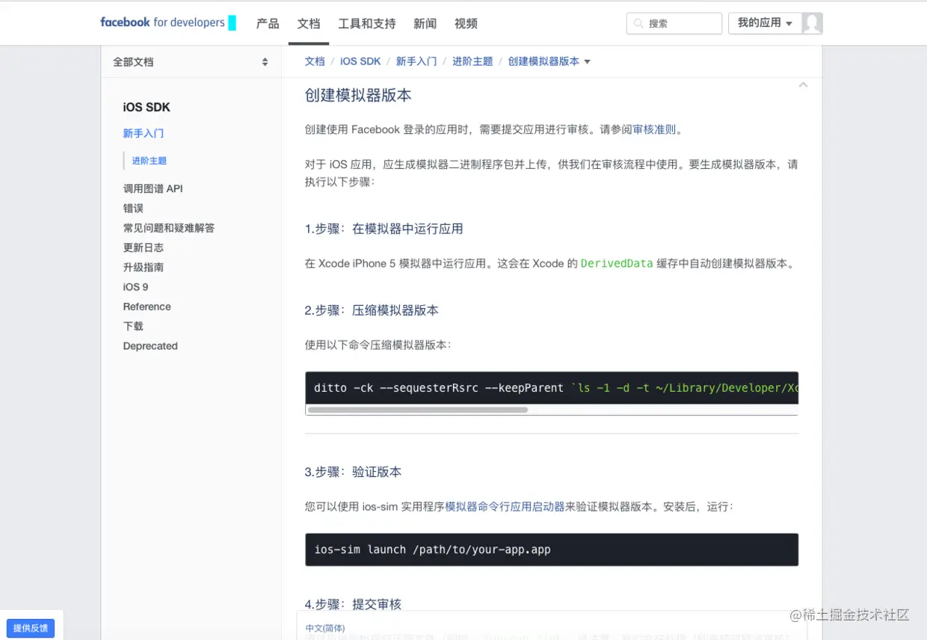The height and width of the screenshot is (640, 927).
Task: Open the 模拟器命令行应用启动器 link
Action: pos(505,506)
